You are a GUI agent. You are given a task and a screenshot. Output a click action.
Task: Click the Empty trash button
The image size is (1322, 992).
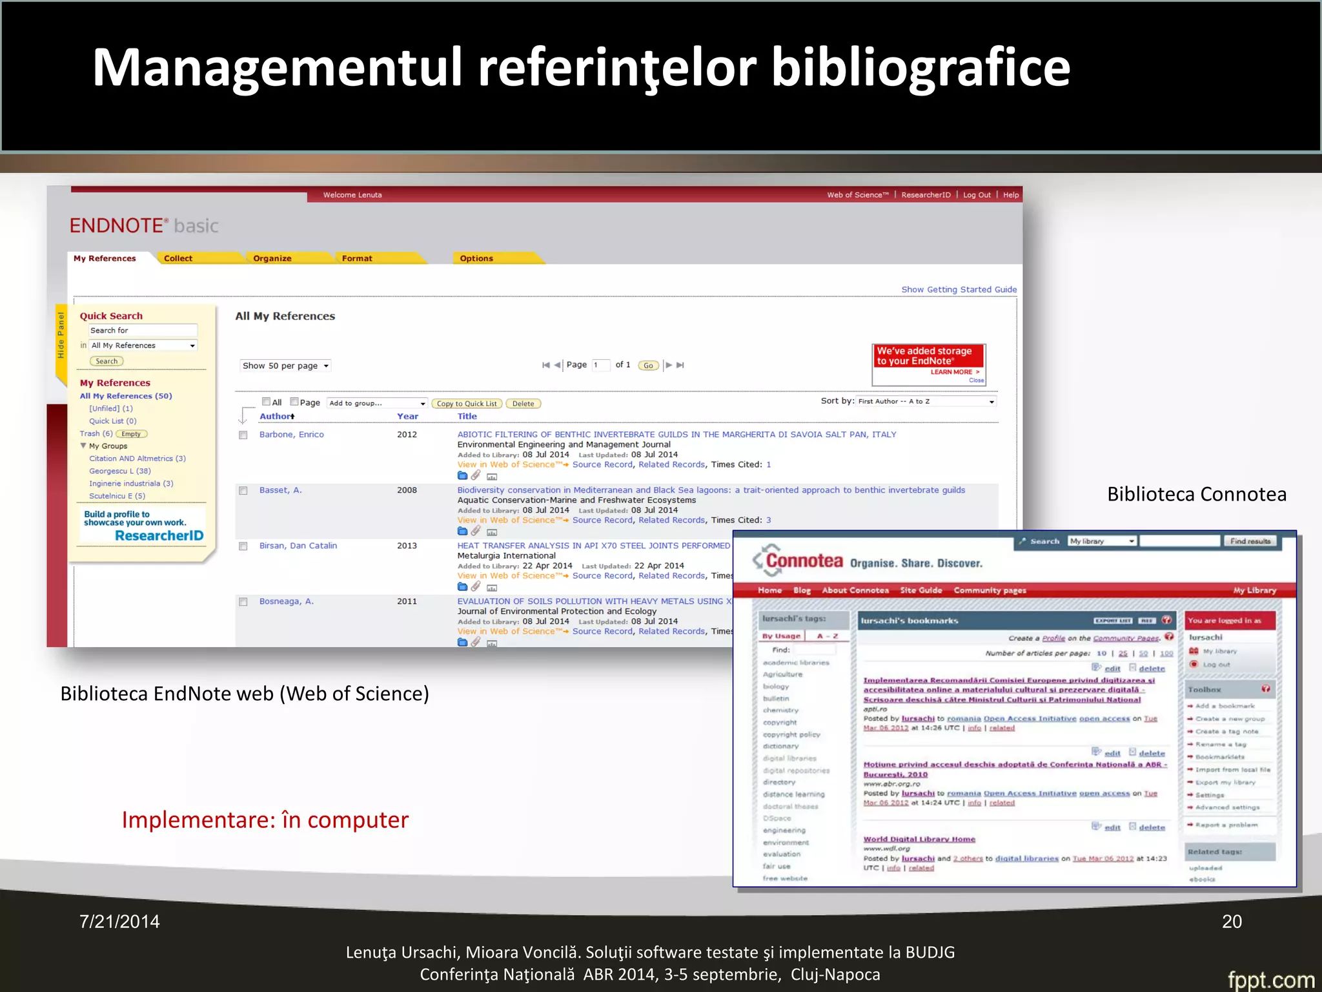click(131, 434)
